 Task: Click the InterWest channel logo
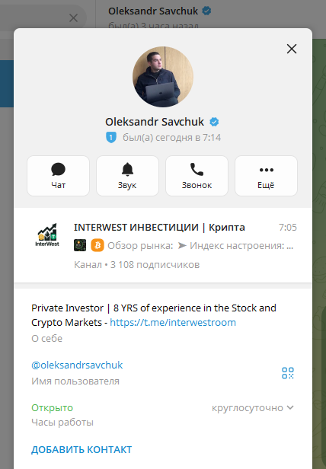47,235
